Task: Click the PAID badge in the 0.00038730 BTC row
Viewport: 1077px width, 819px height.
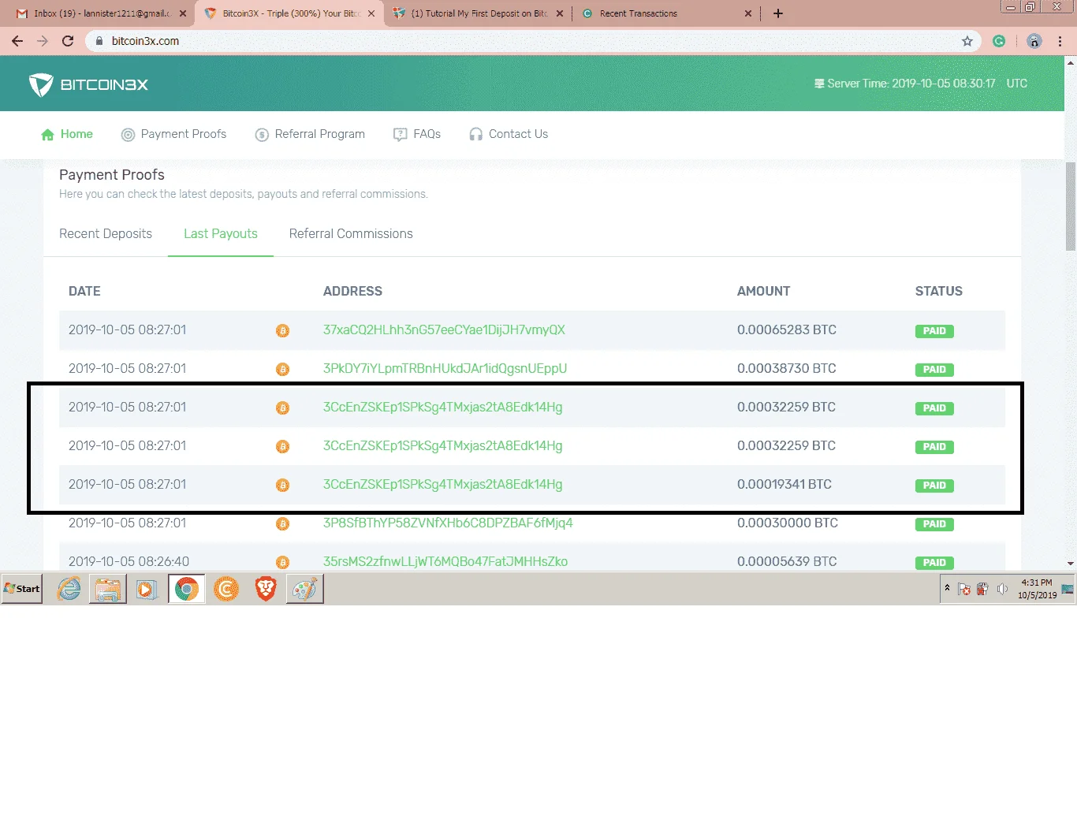Action: (x=934, y=370)
